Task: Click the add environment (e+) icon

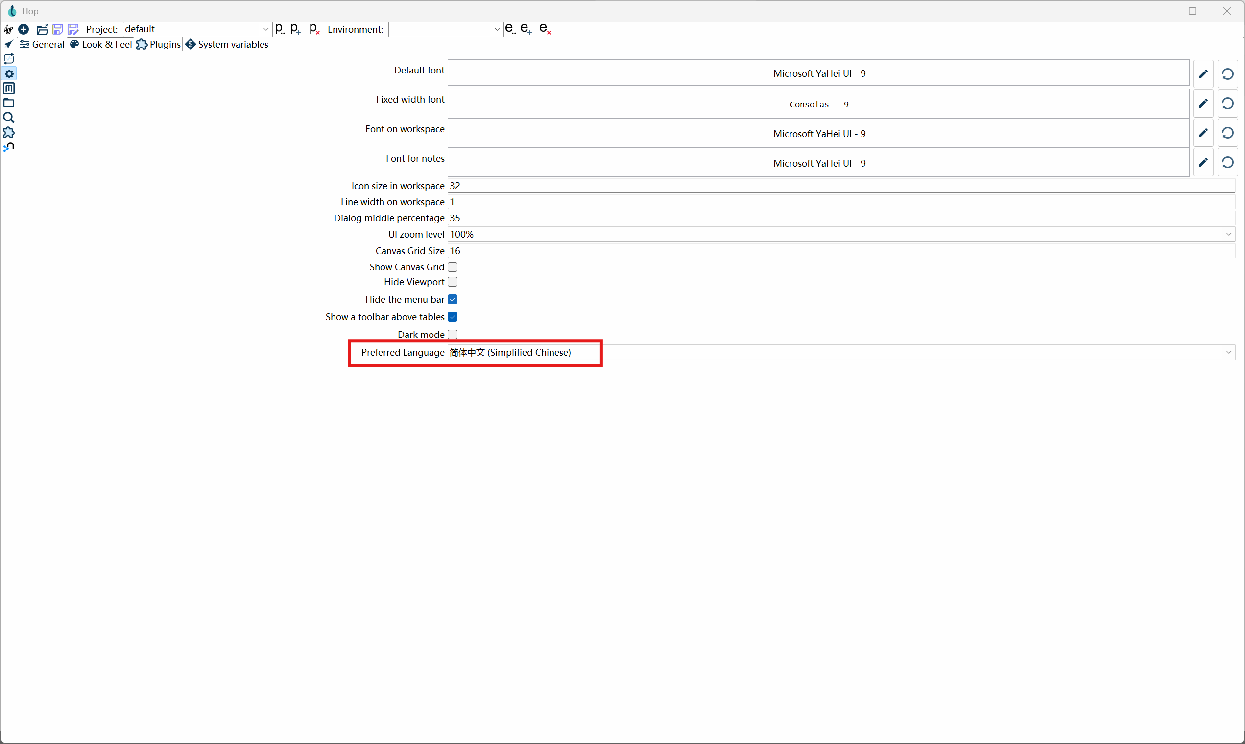Action: [525, 29]
